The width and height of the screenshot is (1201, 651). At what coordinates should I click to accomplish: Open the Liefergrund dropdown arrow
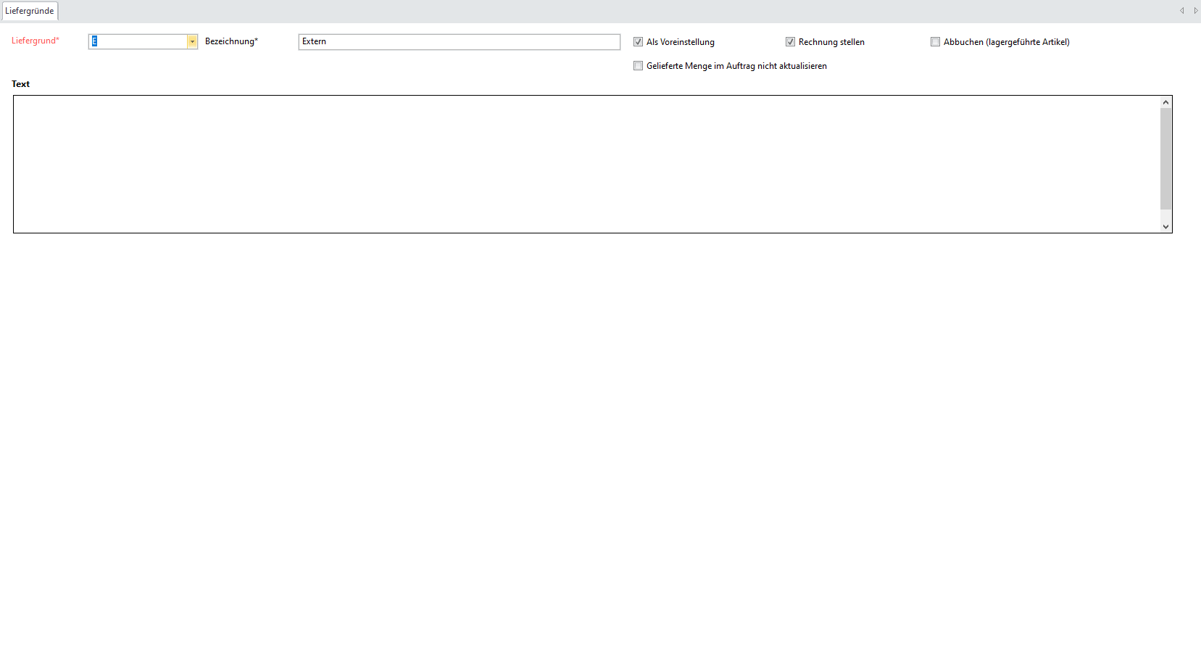pos(192,42)
